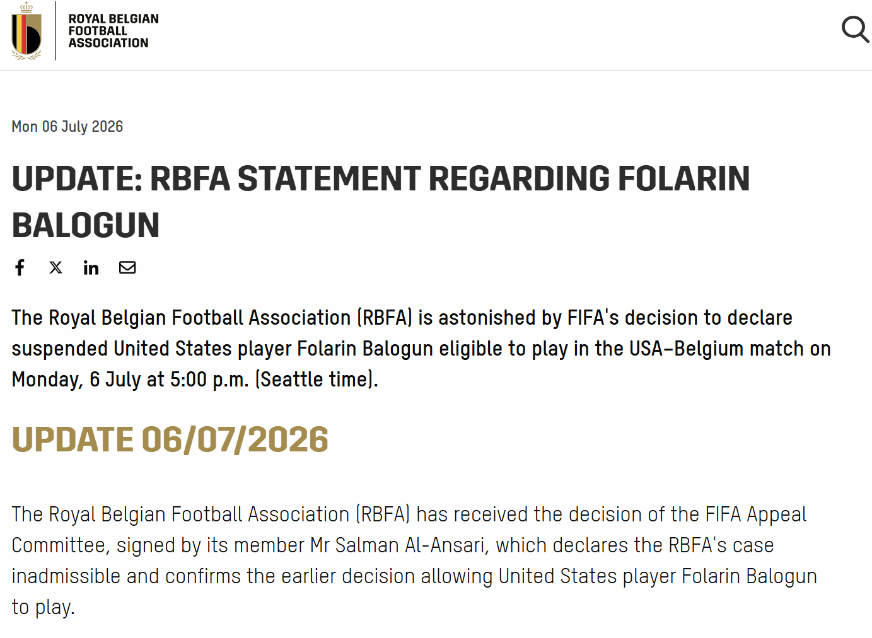
Task: Click the word BALOGUN on the headline's second line
Action: (x=86, y=226)
